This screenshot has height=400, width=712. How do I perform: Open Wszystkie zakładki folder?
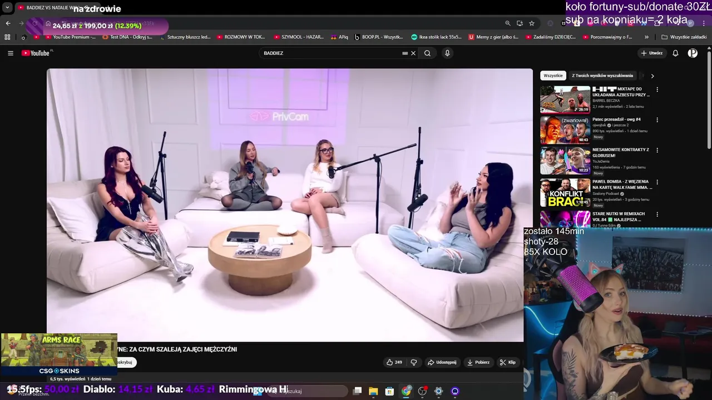tap(684, 37)
